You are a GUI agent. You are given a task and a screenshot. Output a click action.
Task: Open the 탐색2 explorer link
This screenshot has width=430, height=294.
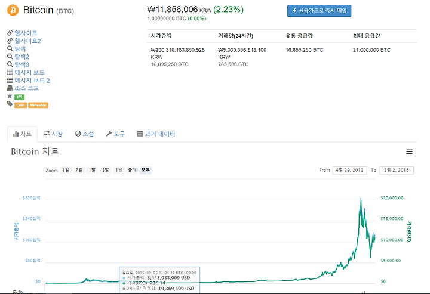[21, 57]
